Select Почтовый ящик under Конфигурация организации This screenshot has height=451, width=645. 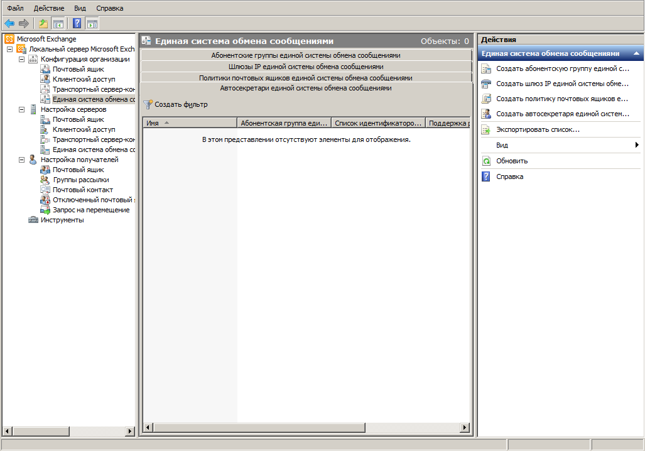(x=78, y=69)
